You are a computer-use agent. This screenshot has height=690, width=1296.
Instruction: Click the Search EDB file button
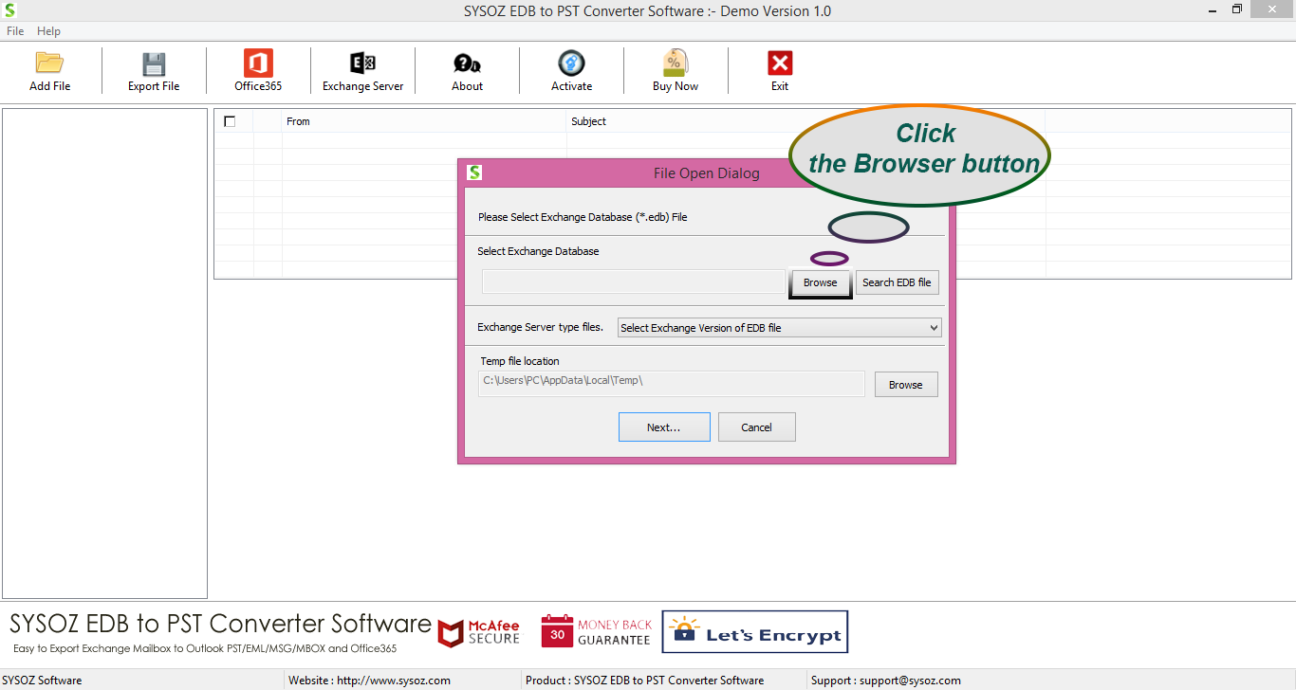(x=897, y=282)
